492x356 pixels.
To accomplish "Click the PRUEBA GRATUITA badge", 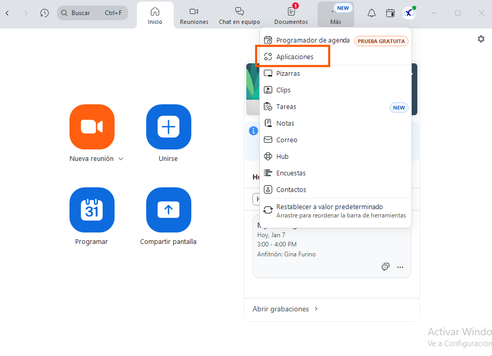I will pyautogui.click(x=381, y=41).
